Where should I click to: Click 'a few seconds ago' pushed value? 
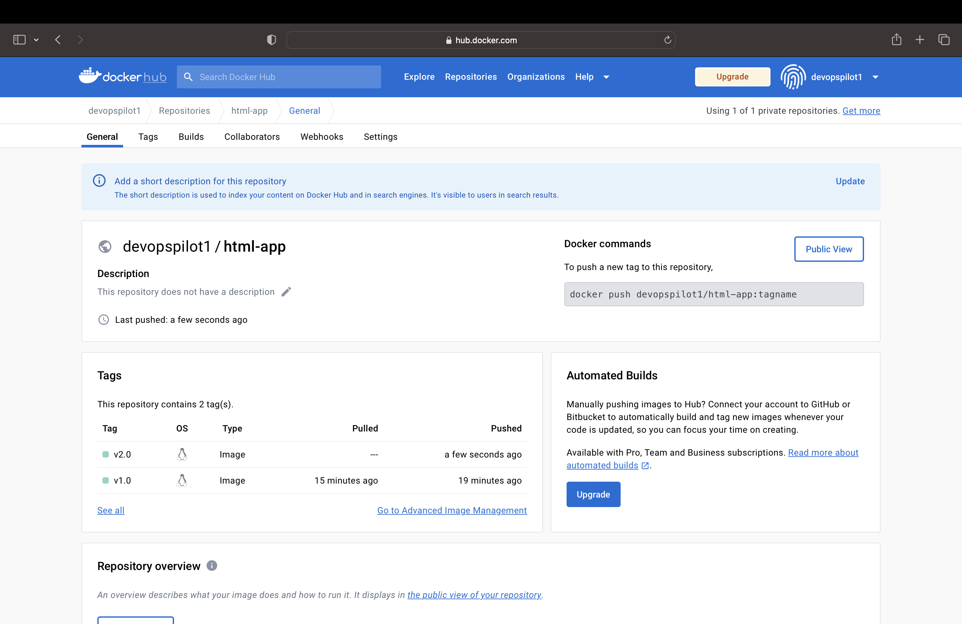click(x=483, y=454)
